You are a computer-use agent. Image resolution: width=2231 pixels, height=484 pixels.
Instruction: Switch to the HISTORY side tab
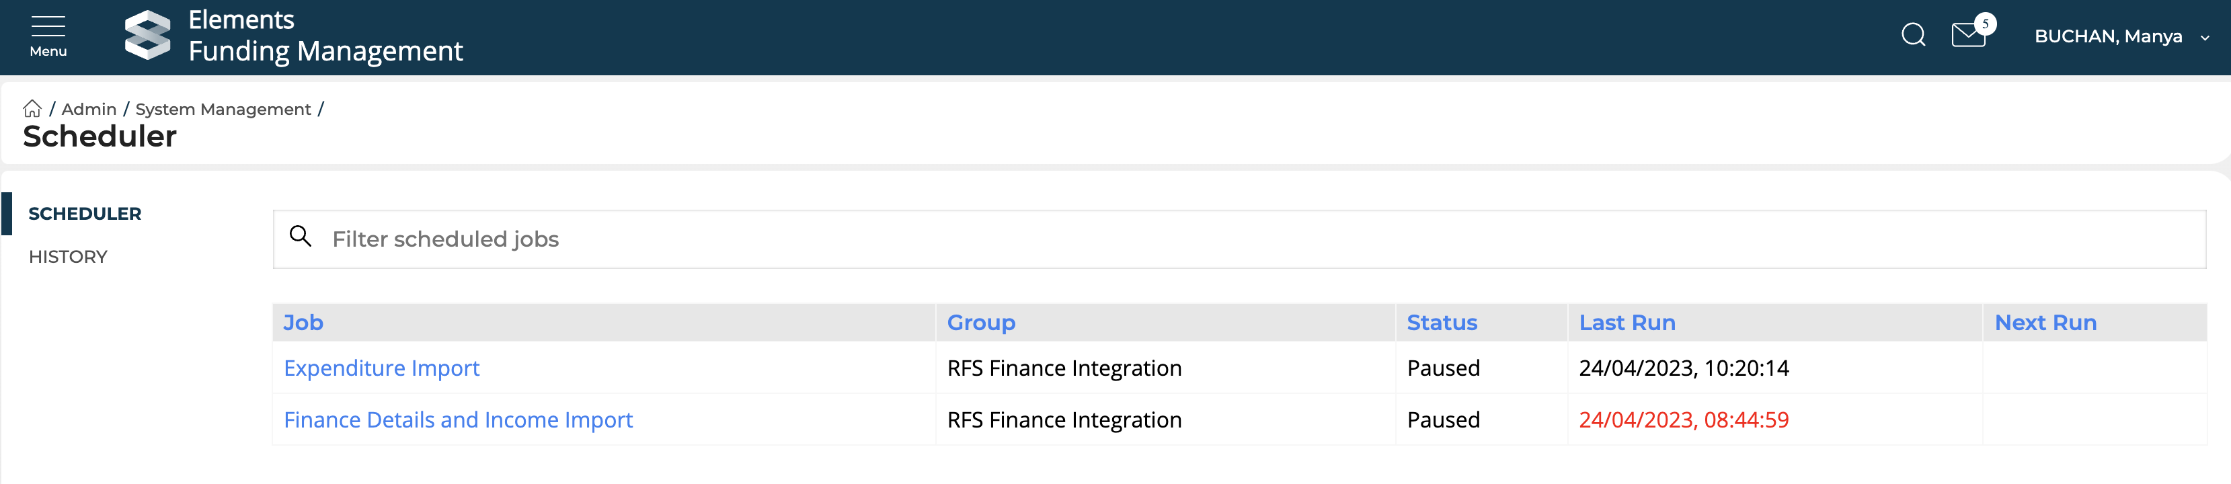pyautogui.click(x=69, y=257)
